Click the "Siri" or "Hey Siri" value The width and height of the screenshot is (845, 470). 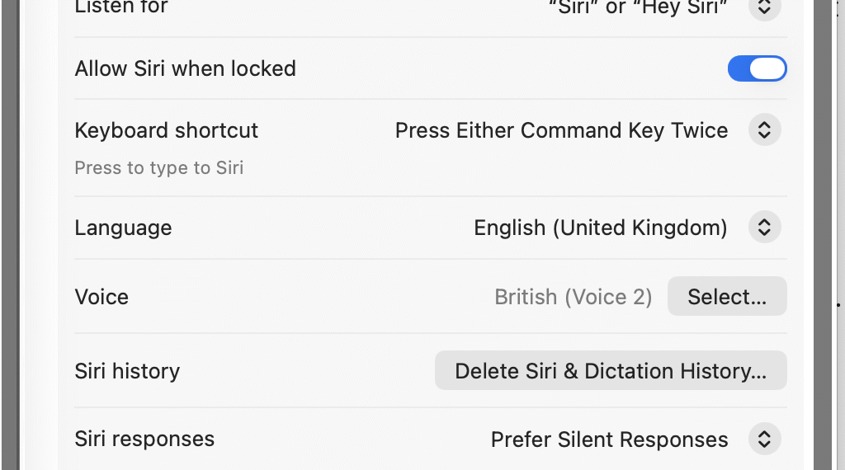pos(638,8)
